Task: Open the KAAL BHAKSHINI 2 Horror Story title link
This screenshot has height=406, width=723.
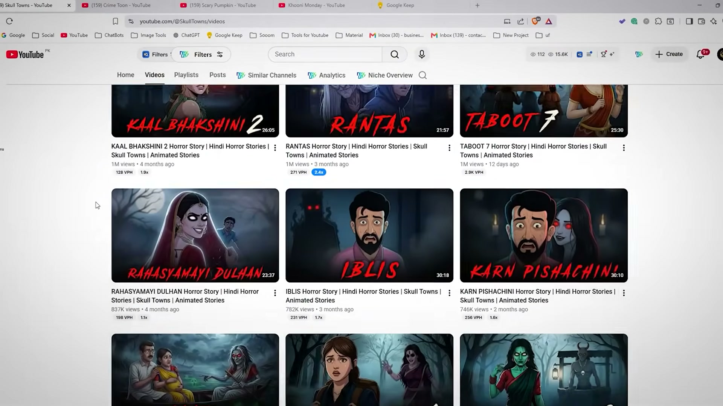Action: click(190, 151)
